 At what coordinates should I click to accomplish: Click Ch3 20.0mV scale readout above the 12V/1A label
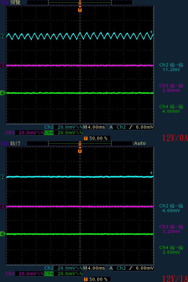25,274
